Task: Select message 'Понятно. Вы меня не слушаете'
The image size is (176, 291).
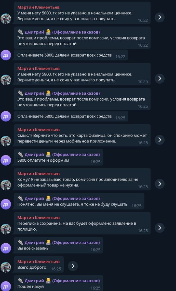Action: [x=79, y=202]
